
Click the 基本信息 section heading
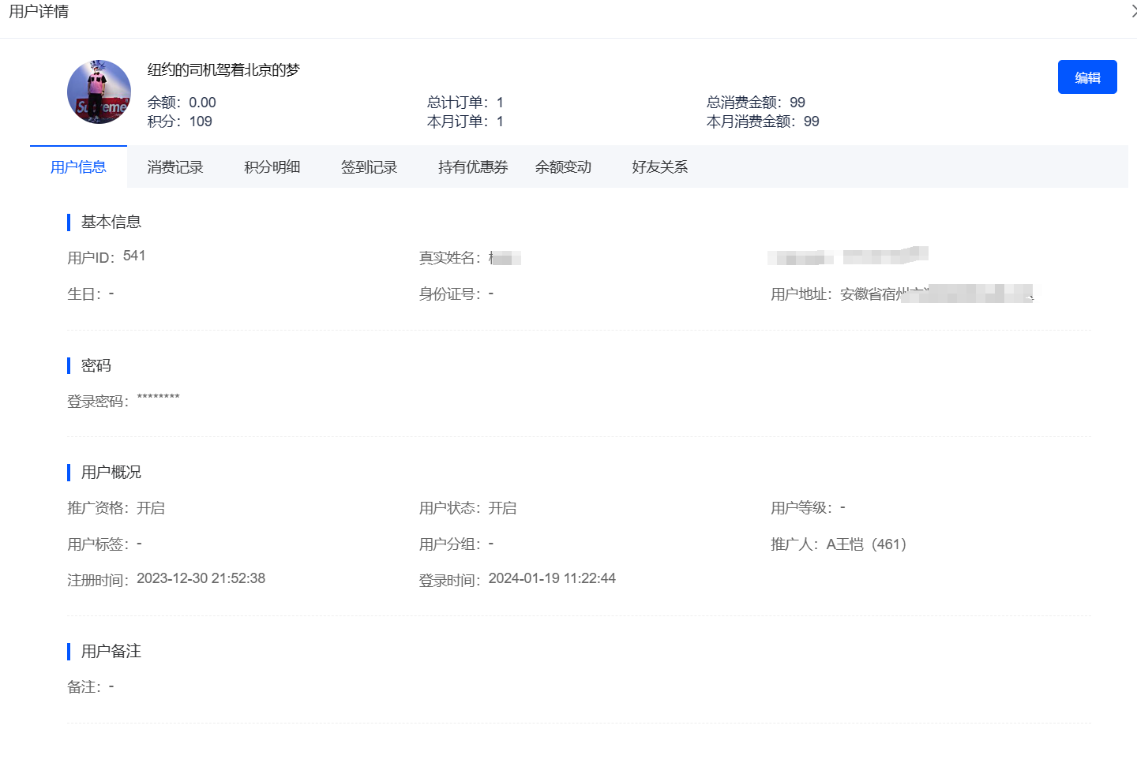coord(111,222)
